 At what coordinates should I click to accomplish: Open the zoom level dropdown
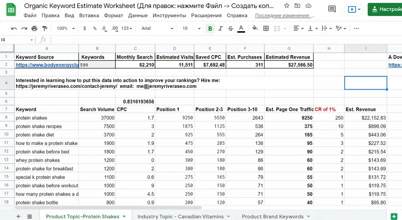[66, 29]
